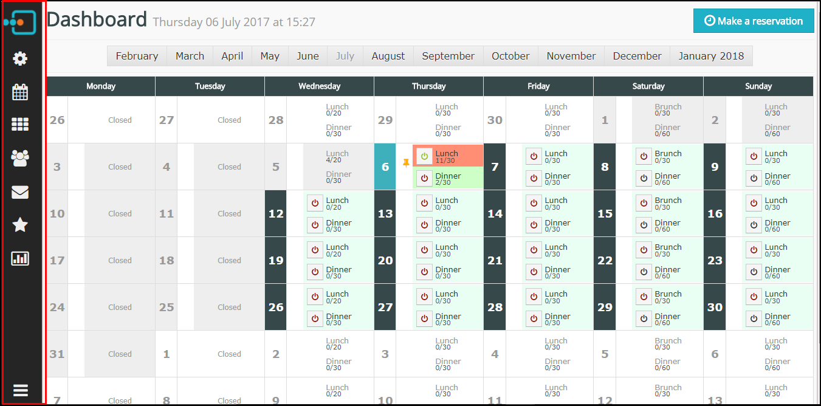Toggle power button for Wednesday 12 Lunch
Image resolution: width=821 pixels, height=406 pixels.
(x=315, y=203)
